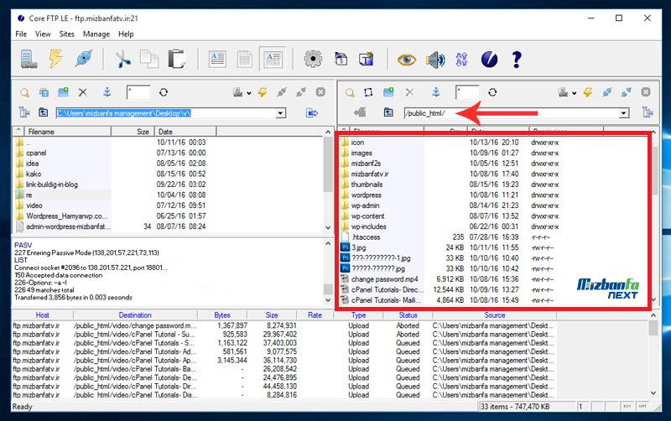Open the File menu

point(21,34)
